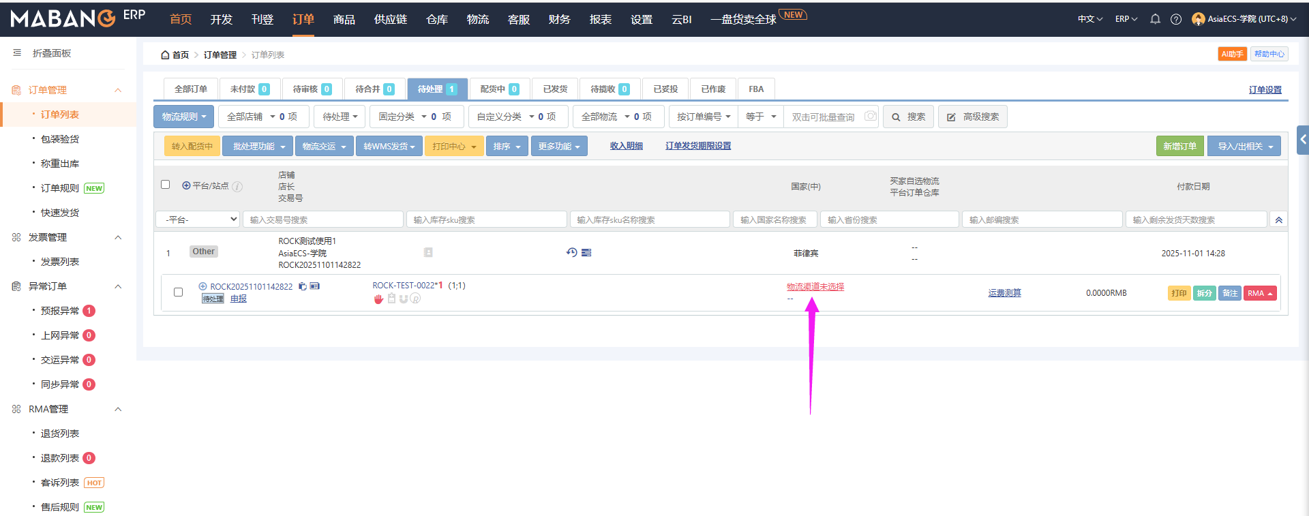This screenshot has height=516, width=1309.
Task: Open the 批处理功能 dropdown menu
Action: tap(258, 146)
